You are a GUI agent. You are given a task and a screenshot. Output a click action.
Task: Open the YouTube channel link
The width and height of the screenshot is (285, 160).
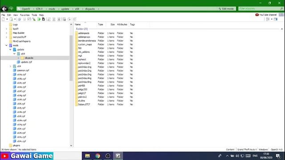pyautogui.click(x=266, y=15)
